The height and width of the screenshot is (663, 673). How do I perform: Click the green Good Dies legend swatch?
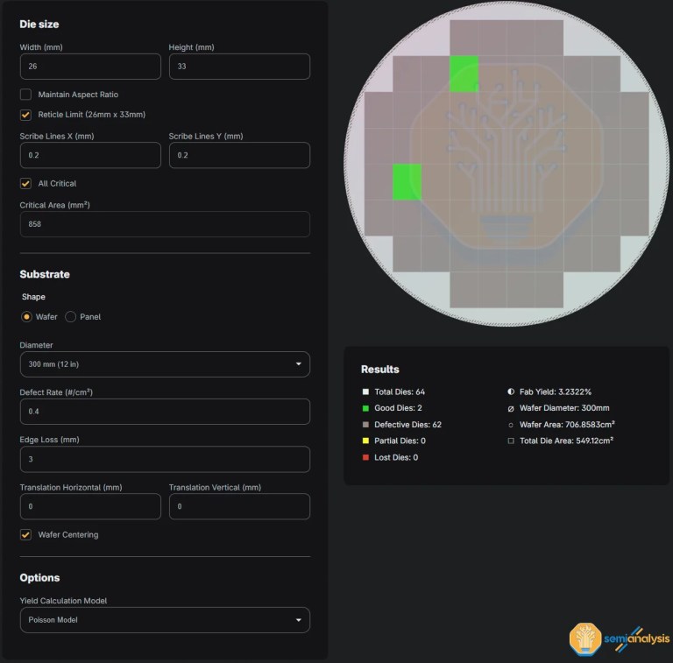[x=365, y=408]
